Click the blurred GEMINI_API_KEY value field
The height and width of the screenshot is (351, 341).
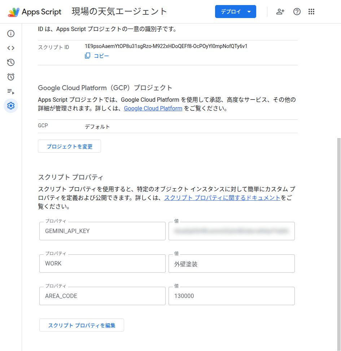click(x=232, y=231)
